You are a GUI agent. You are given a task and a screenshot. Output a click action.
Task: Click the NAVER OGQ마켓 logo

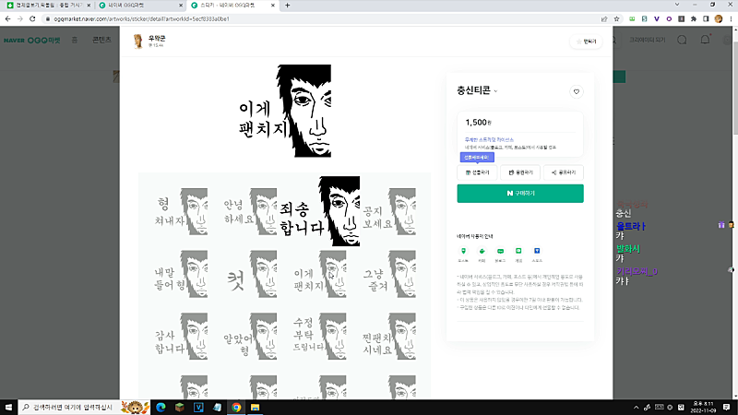32,41
